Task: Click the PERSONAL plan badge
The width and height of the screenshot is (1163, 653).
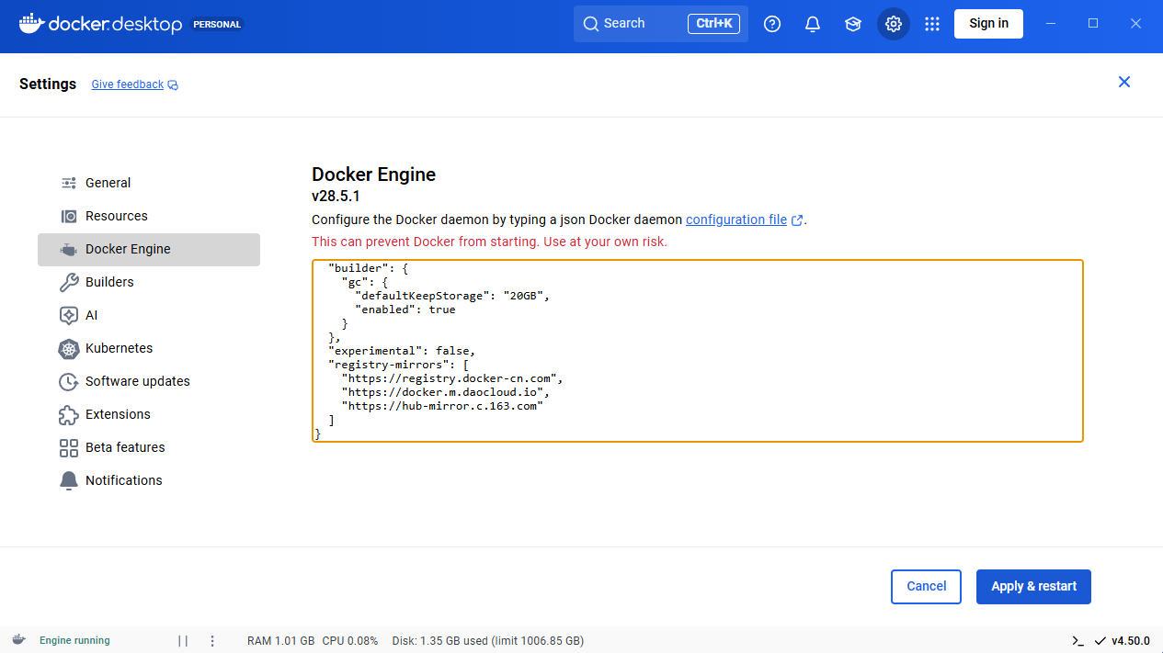Action: [218, 25]
